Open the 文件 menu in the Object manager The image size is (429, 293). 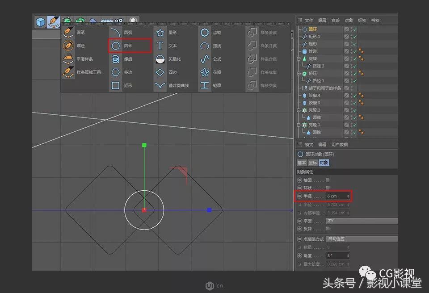click(x=309, y=20)
